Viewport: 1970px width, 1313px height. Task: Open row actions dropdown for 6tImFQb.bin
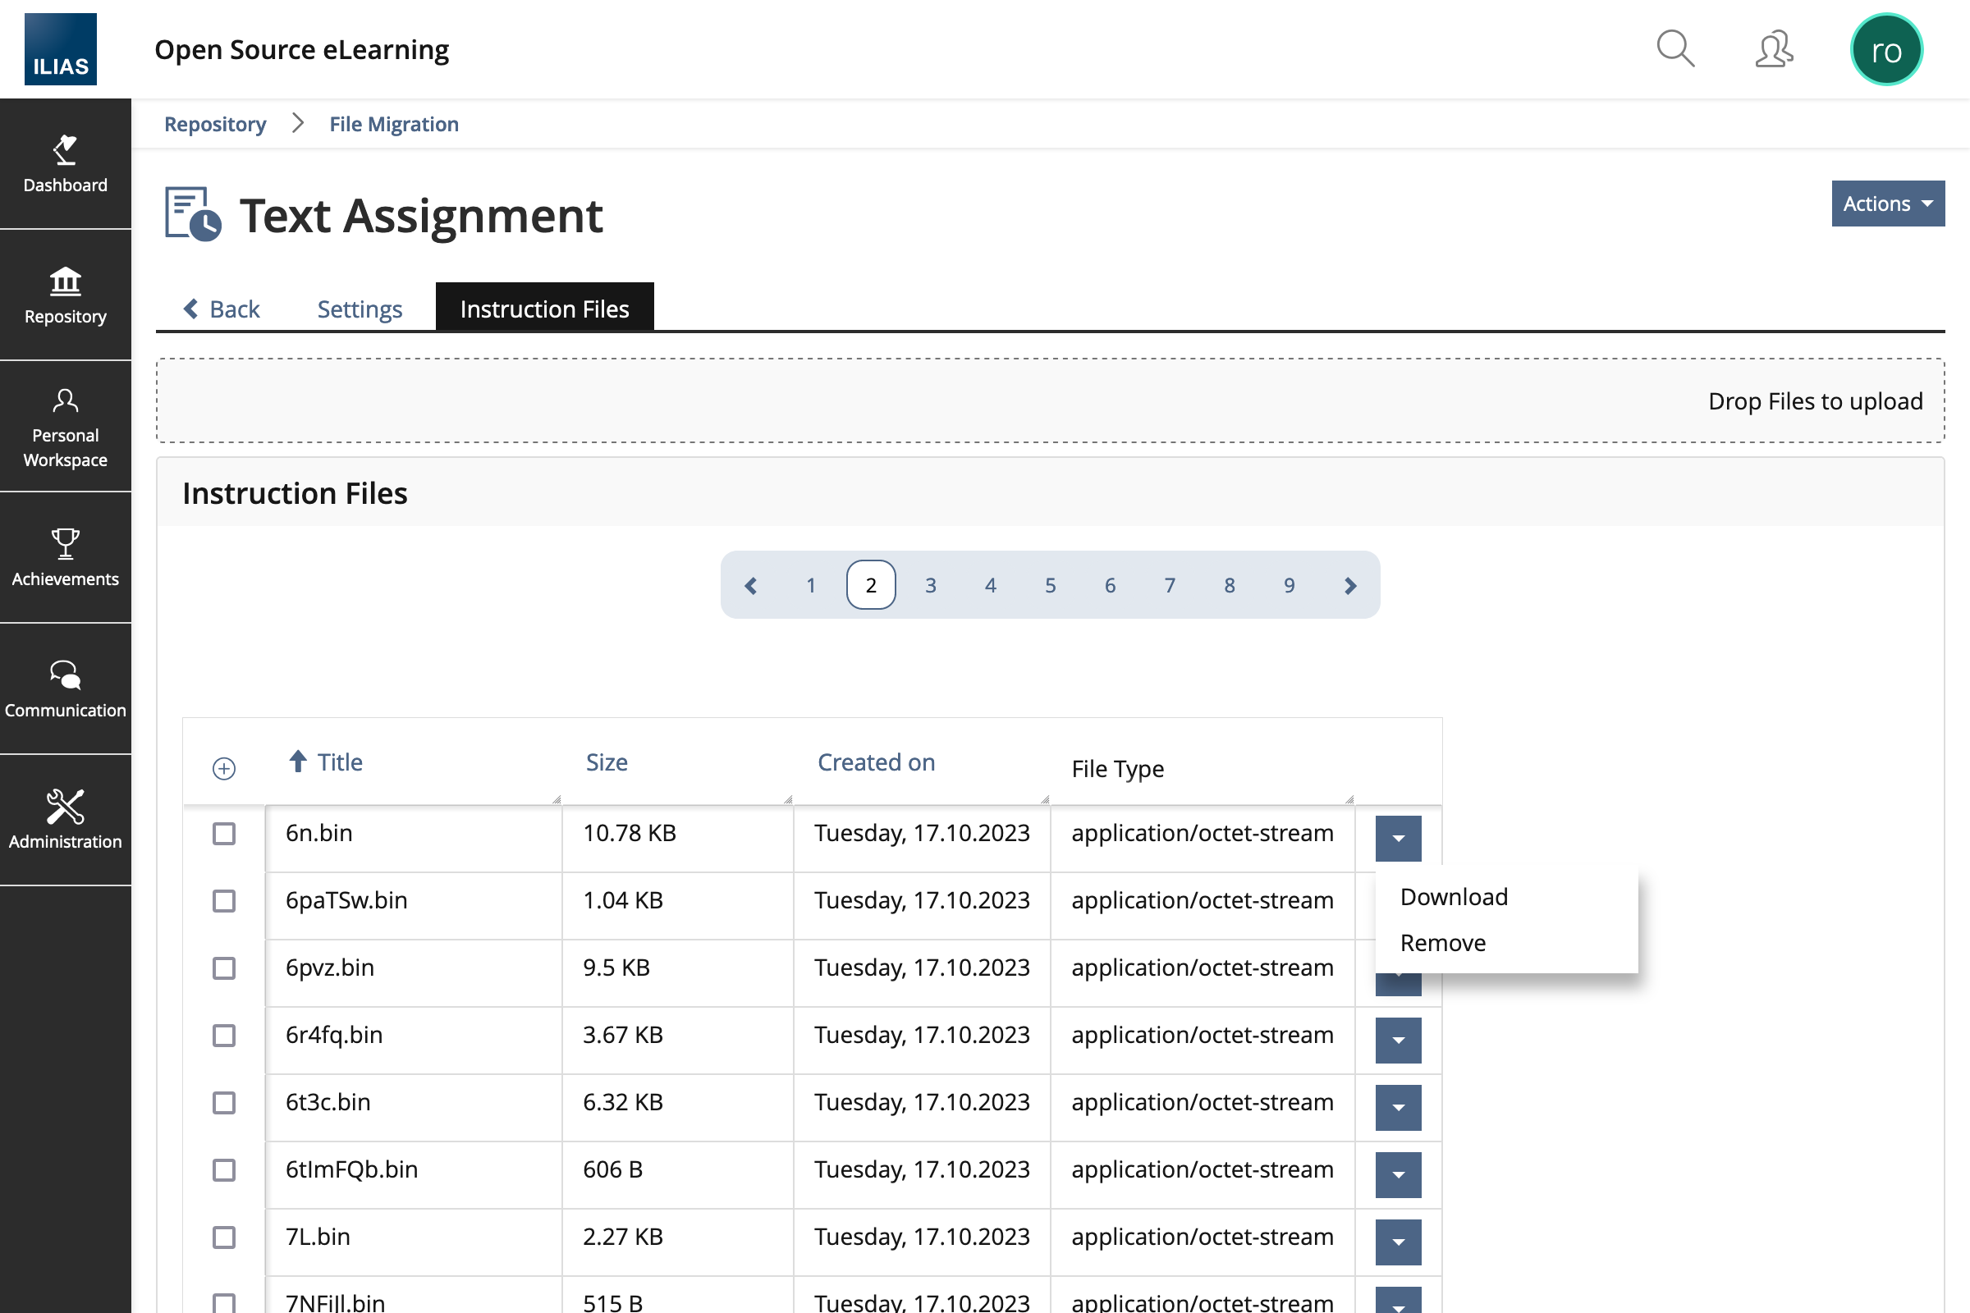1398,1175
